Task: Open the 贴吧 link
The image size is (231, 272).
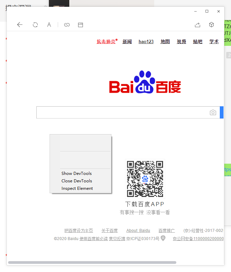Action: [198, 42]
